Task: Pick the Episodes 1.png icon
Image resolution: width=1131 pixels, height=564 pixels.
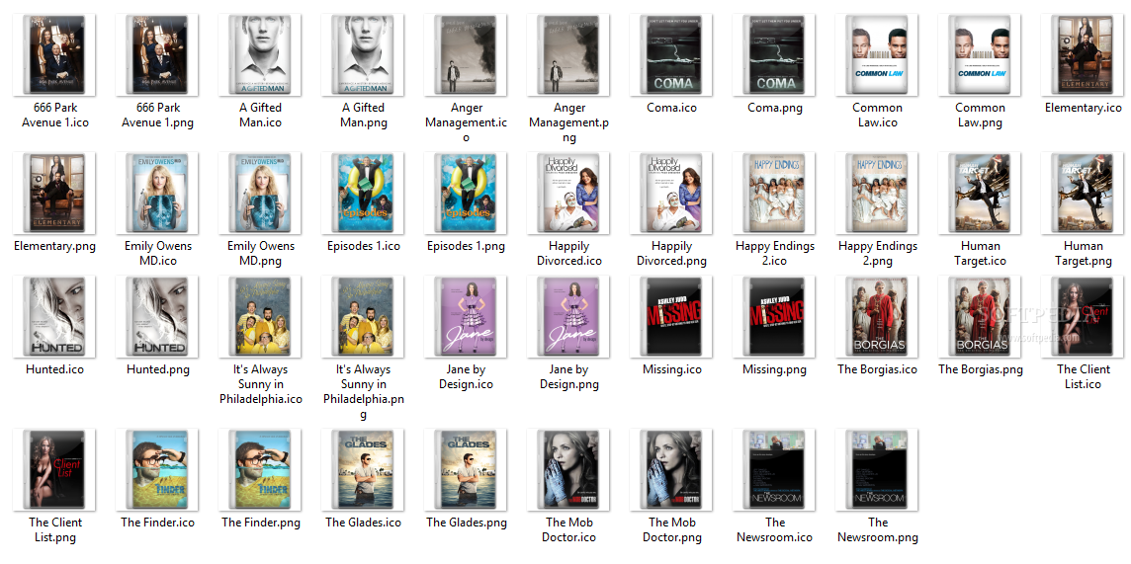Action: click(466, 193)
